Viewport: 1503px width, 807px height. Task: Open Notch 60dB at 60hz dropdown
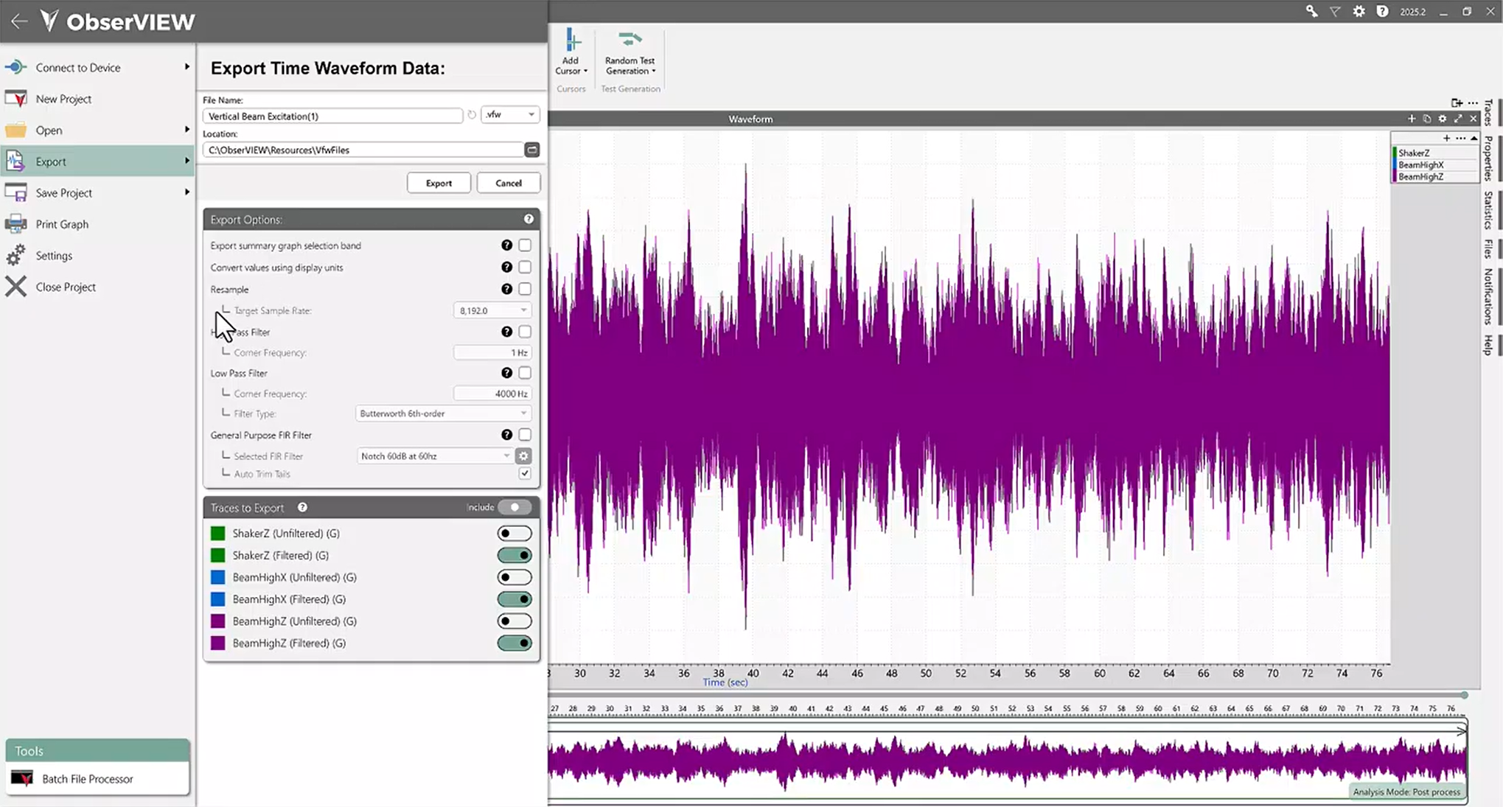click(x=435, y=456)
